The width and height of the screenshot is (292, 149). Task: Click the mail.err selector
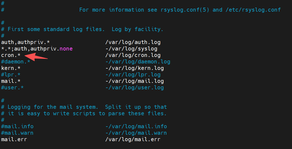tap(14, 140)
